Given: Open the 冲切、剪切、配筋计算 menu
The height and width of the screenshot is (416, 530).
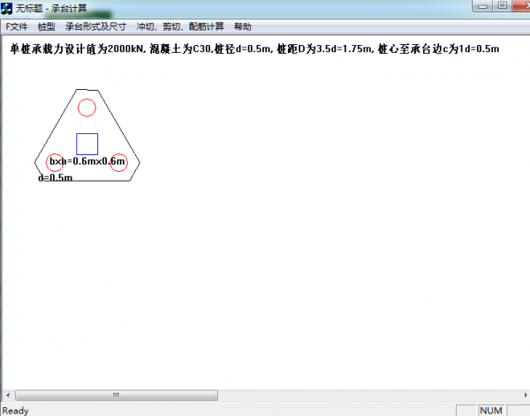Looking at the screenshot, I should [180, 26].
